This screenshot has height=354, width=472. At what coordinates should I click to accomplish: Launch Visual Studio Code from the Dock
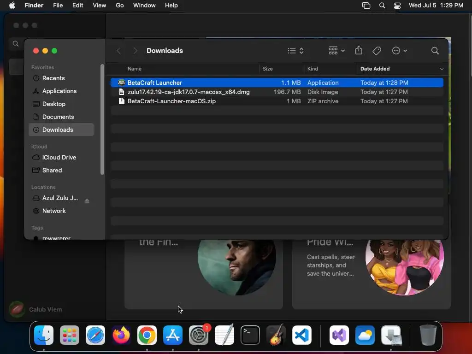(x=302, y=335)
